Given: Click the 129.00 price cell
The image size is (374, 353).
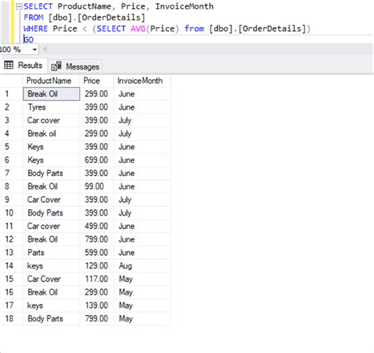Looking at the screenshot, I should 97,266.
